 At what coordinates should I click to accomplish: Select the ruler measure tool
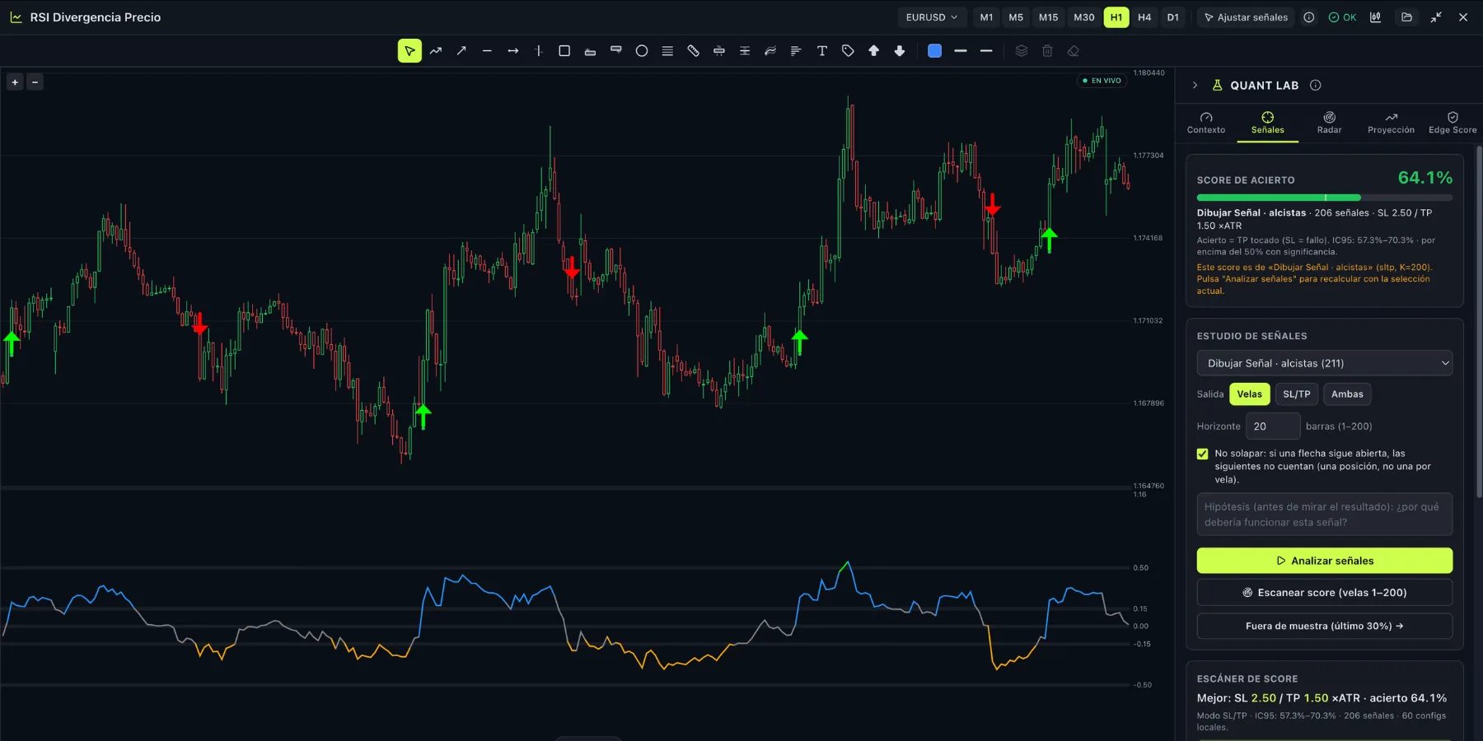[x=694, y=51]
